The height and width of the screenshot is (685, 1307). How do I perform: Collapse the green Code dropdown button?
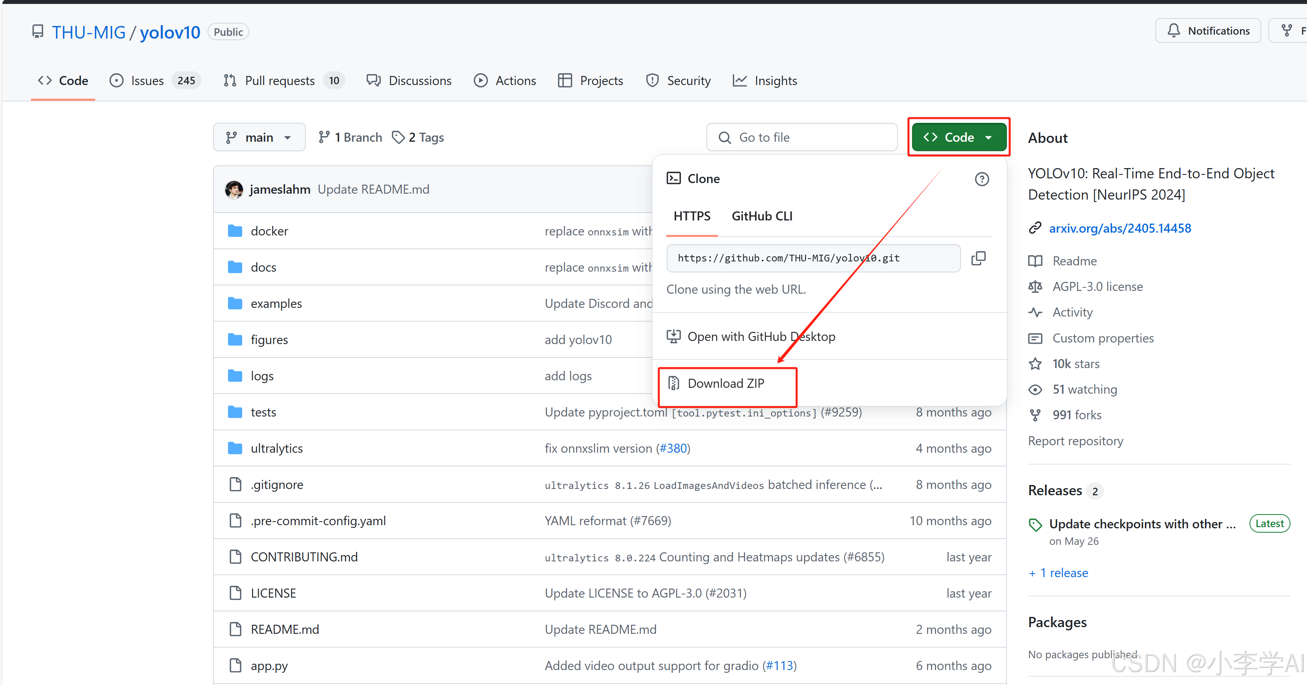958,137
